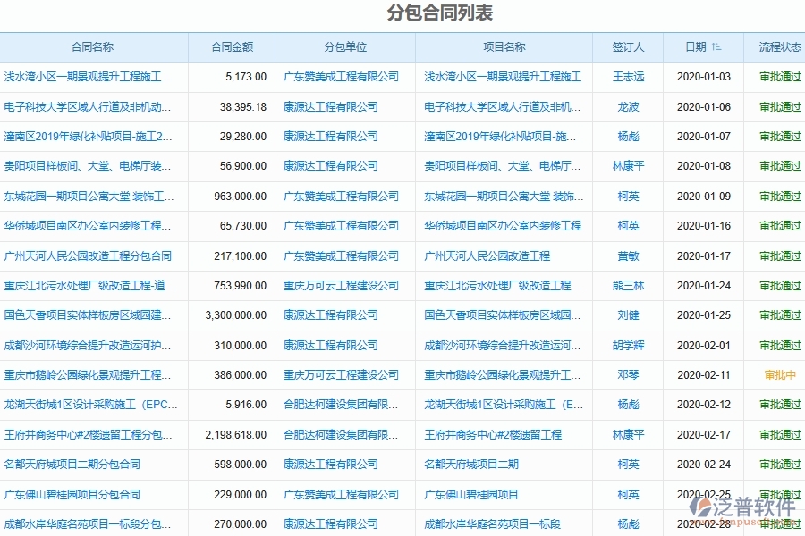Screen dimensions: 805x536
Task: Open project link 国色天香项目实体样板房区域园建
Action: [x=502, y=314]
